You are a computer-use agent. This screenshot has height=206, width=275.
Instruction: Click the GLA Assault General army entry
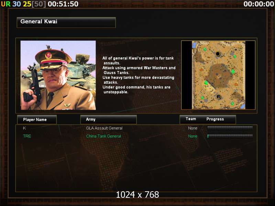pyautogui.click(x=104, y=128)
